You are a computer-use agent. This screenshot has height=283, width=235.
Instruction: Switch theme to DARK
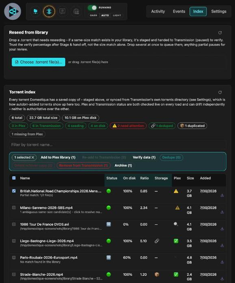point(94,15)
